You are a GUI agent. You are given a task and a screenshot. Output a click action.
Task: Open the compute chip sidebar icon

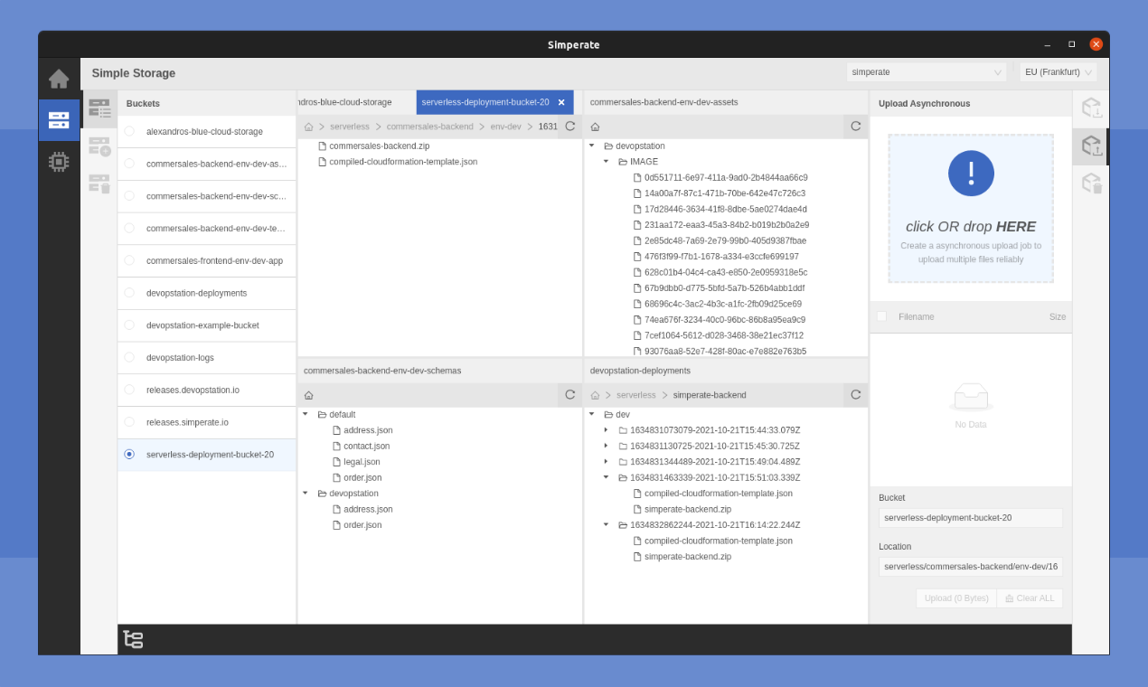coord(59,162)
